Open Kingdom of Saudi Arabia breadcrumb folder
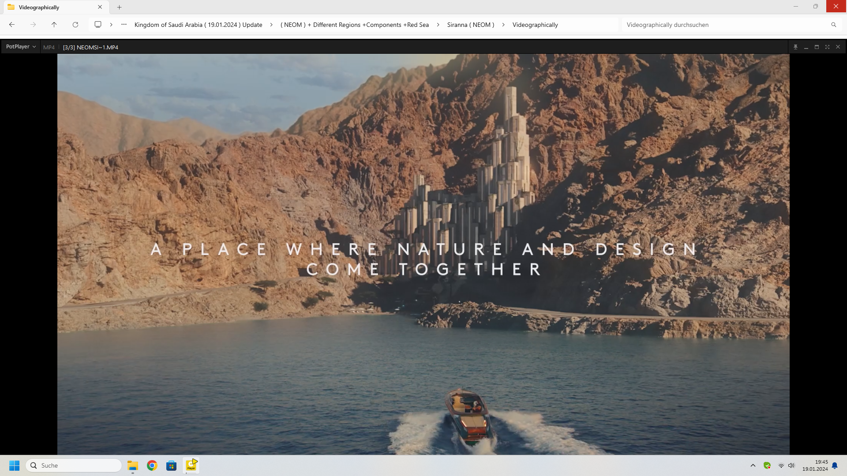The height and width of the screenshot is (476, 847). [198, 25]
